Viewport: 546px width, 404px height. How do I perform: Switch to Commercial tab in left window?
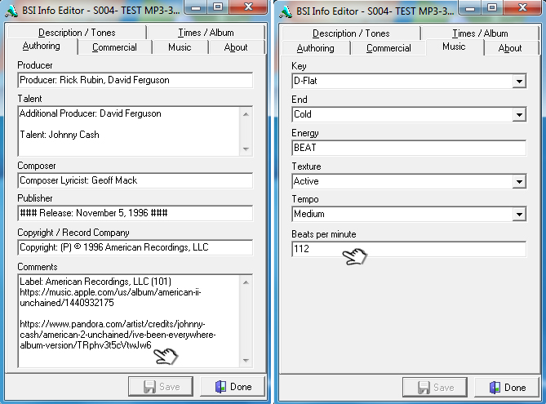click(x=114, y=47)
